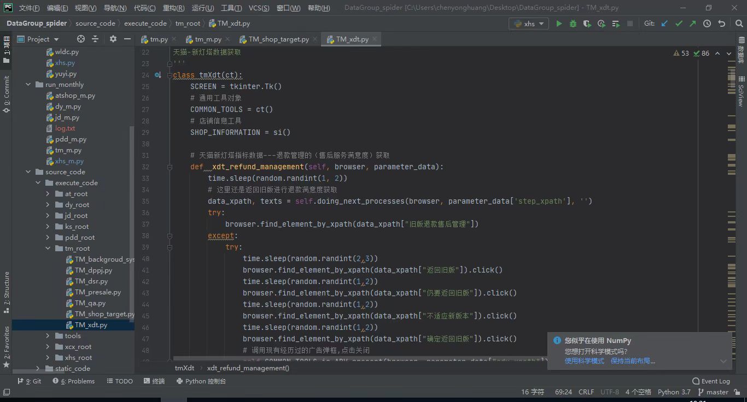This screenshot has width=747, height=402.
Task: Click the typo count 86 indicator
Action: point(702,54)
